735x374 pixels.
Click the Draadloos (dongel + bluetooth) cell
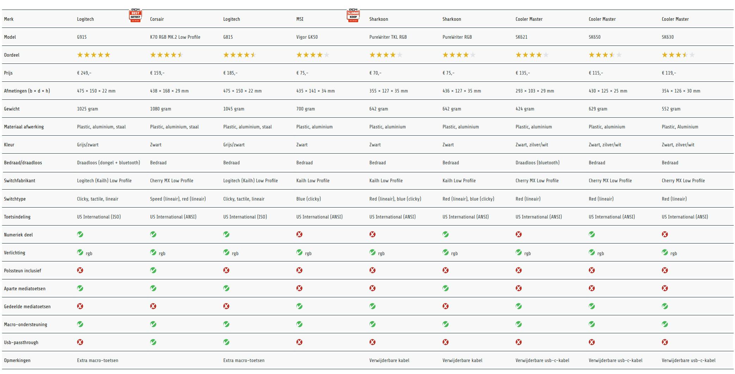pos(109,163)
